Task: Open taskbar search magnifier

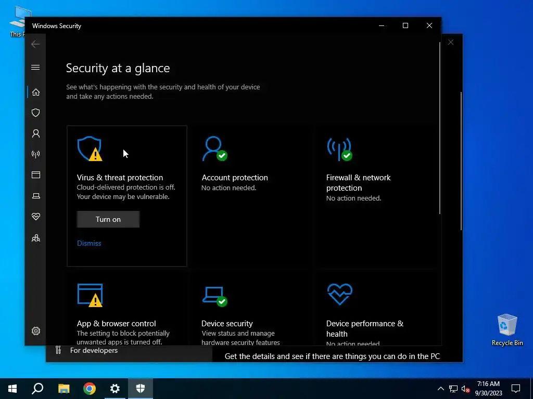Action: pyautogui.click(x=37, y=389)
